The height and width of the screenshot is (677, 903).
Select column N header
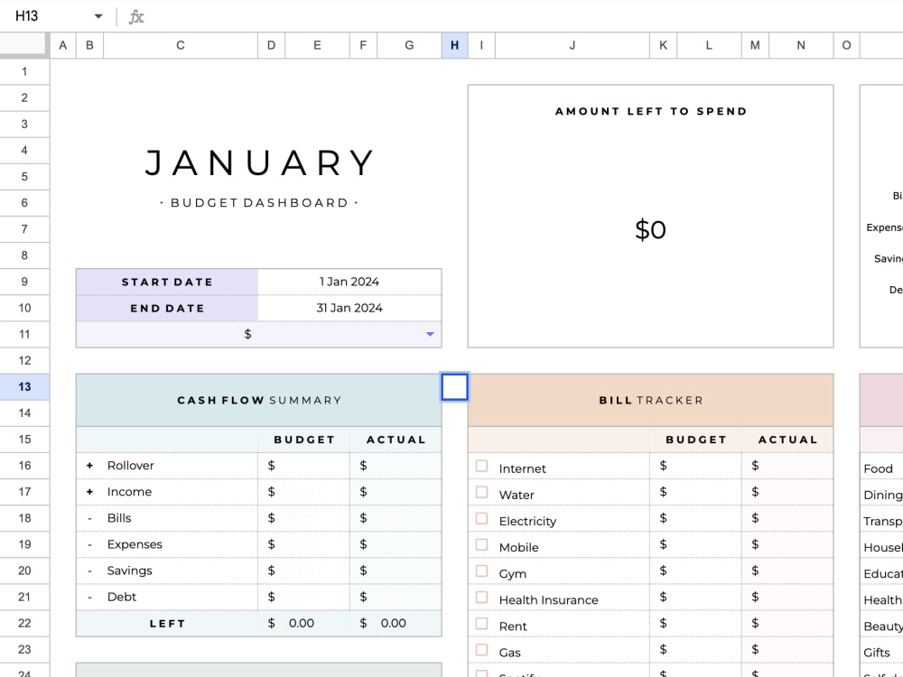click(801, 45)
